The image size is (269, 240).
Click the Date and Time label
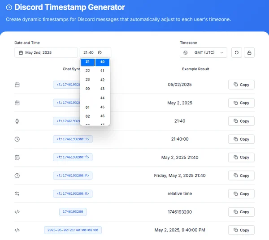coord(27,43)
